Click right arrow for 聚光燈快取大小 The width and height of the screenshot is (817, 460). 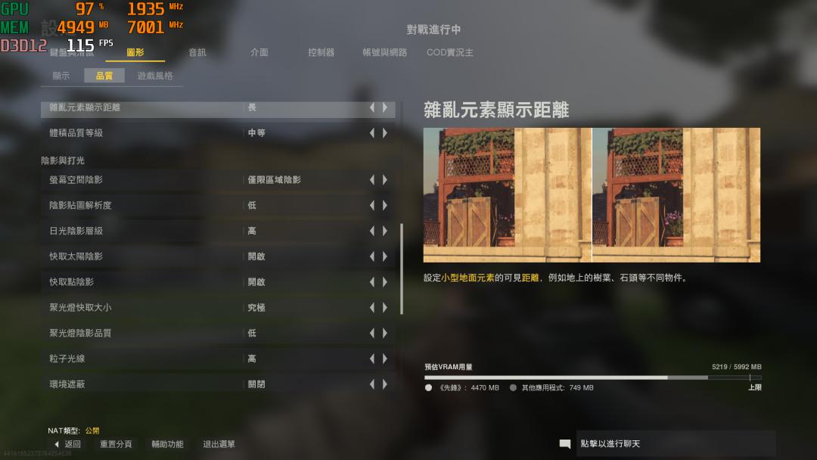click(x=385, y=307)
